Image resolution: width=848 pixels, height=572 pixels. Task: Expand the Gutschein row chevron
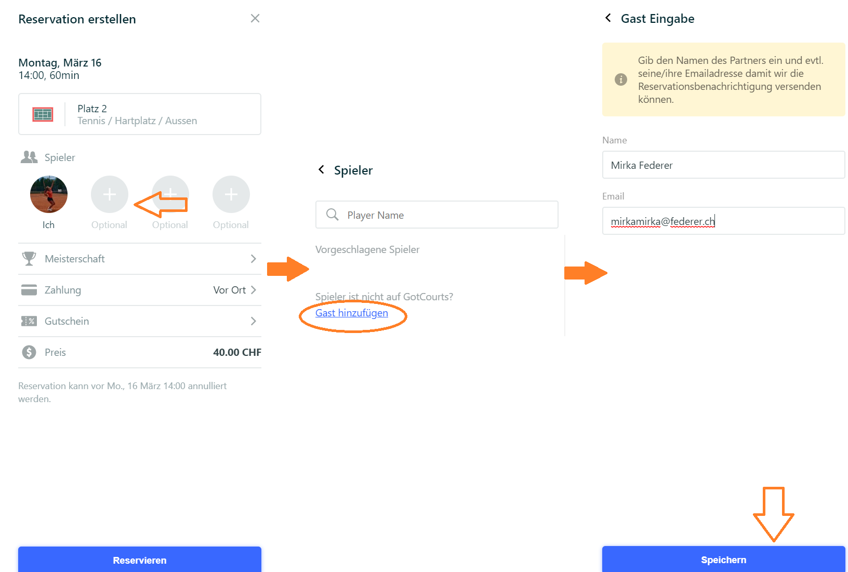[254, 321]
